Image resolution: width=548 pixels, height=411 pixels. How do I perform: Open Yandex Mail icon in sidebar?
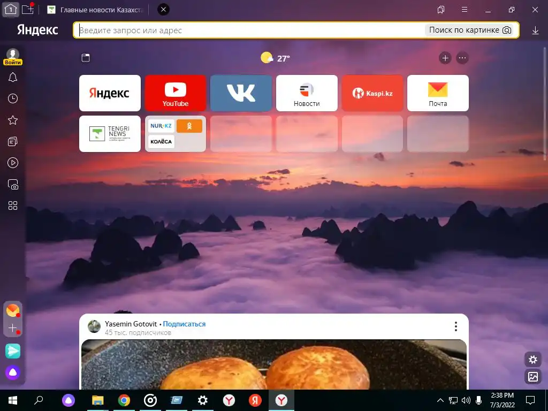(x=13, y=310)
